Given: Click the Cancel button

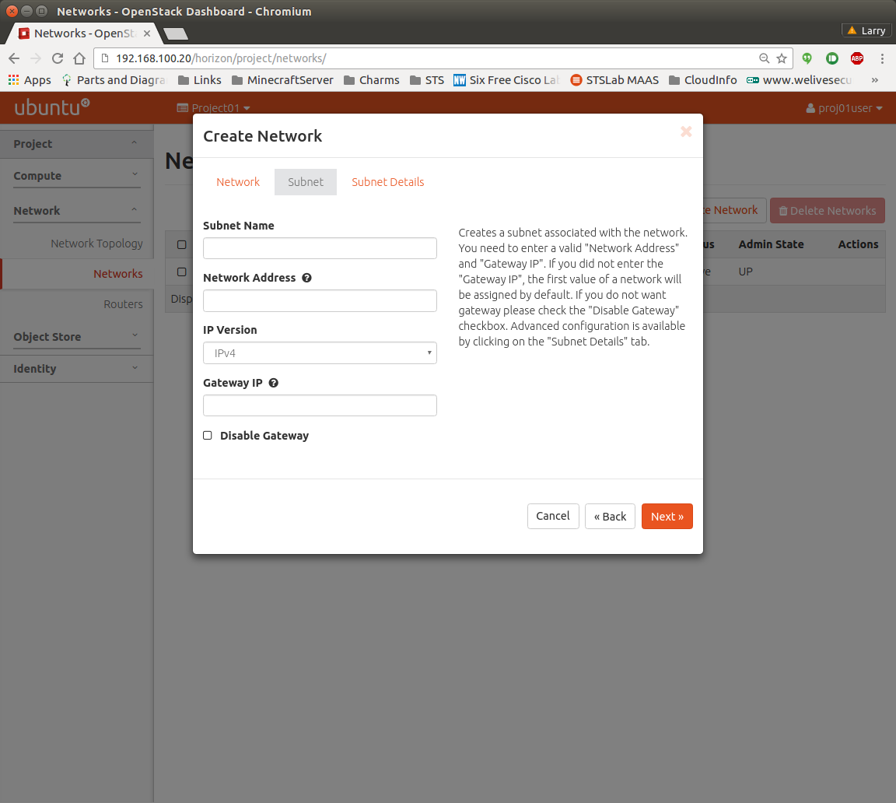Looking at the screenshot, I should coord(553,517).
